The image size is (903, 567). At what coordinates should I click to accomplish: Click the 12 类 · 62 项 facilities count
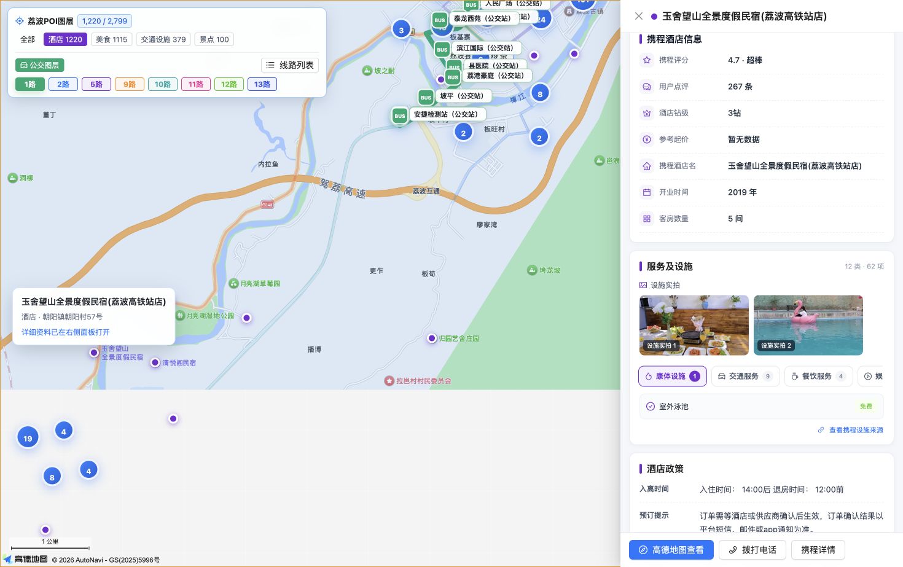click(864, 267)
